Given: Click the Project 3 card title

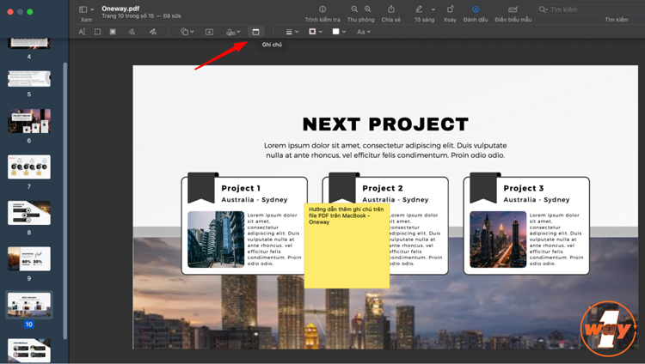Looking at the screenshot, I should [524, 188].
